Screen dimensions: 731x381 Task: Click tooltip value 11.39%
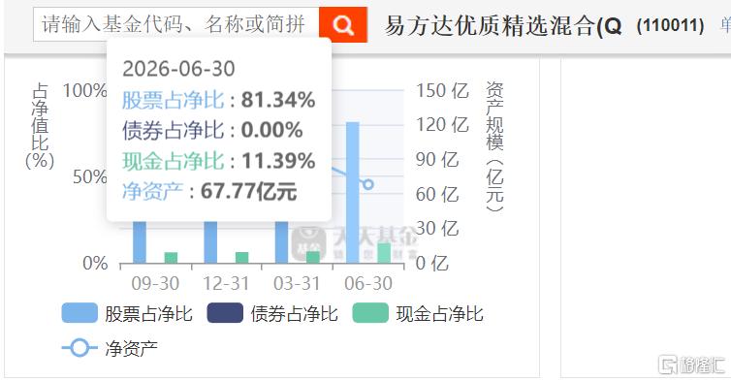pos(278,161)
